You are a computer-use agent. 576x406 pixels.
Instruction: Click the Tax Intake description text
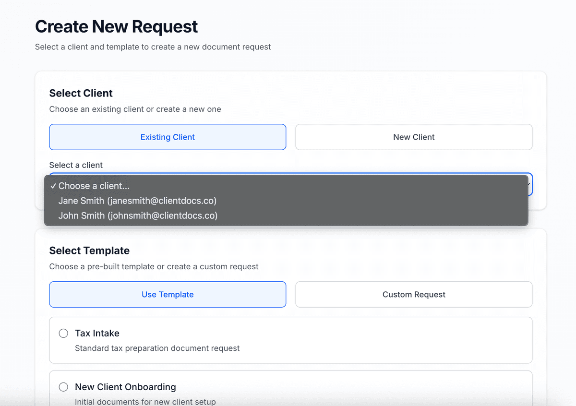pyautogui.click(x=157, y=348)
